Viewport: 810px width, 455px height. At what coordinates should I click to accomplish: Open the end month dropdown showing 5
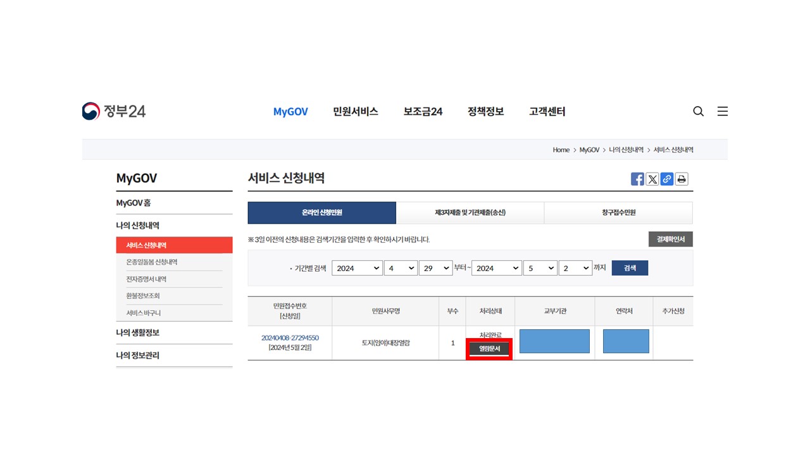[540, 268]
